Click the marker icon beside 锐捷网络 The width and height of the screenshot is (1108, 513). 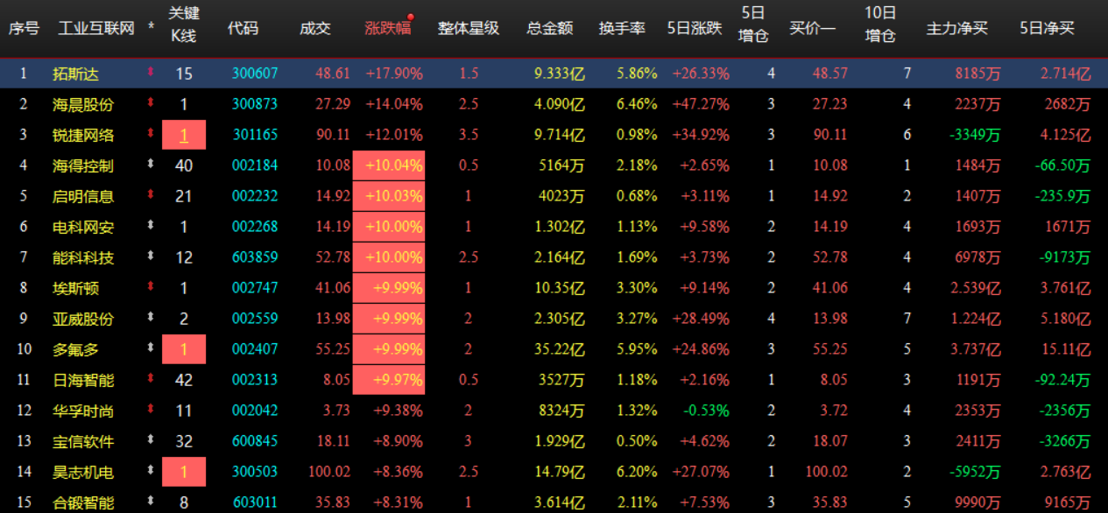pyautogui.click(x=151, y=135)
